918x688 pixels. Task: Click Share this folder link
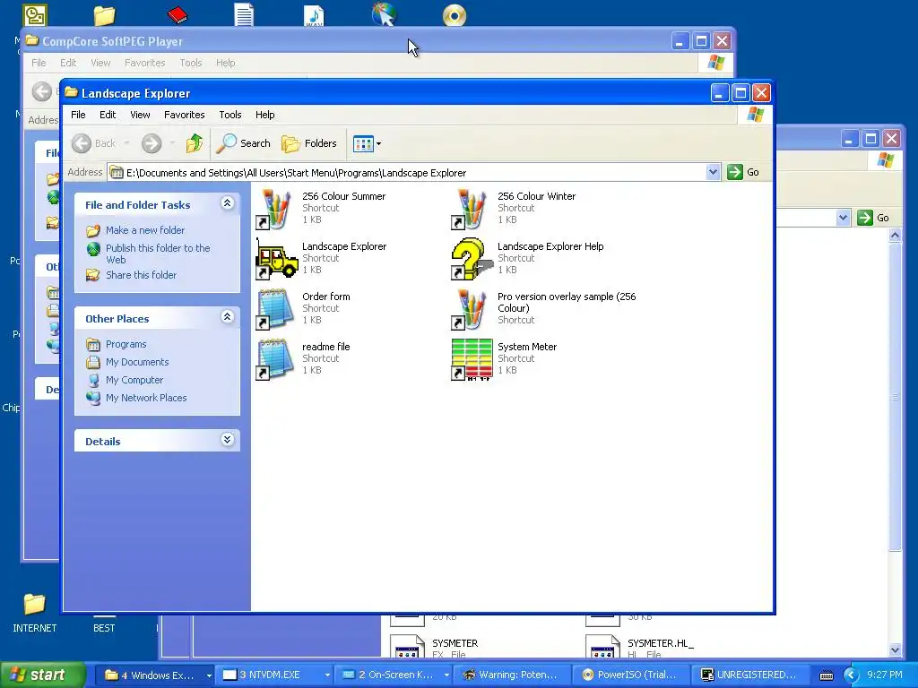[141, 275]
